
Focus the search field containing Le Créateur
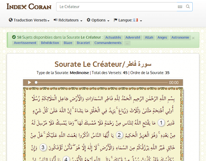tap(116, 7)
